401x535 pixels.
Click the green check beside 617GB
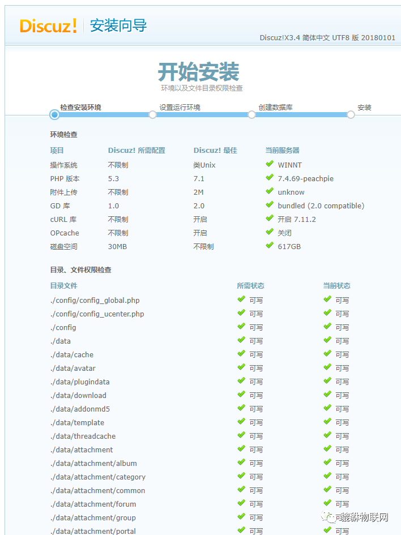coord(270,245)
